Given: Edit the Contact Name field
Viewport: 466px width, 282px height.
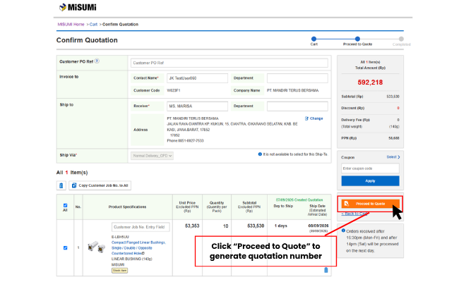Looking at the screenshot, I should click(197, 78).
